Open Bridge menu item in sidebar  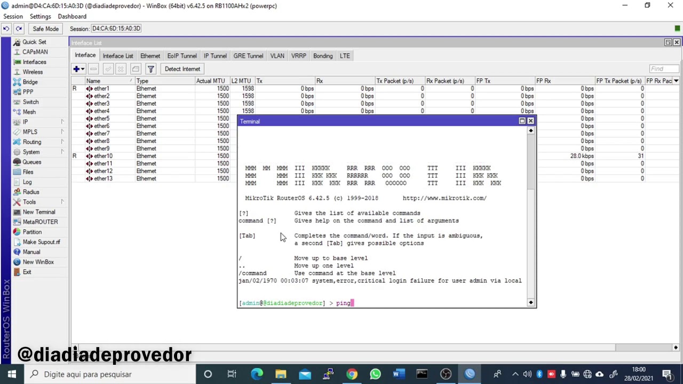click(30, 82)
